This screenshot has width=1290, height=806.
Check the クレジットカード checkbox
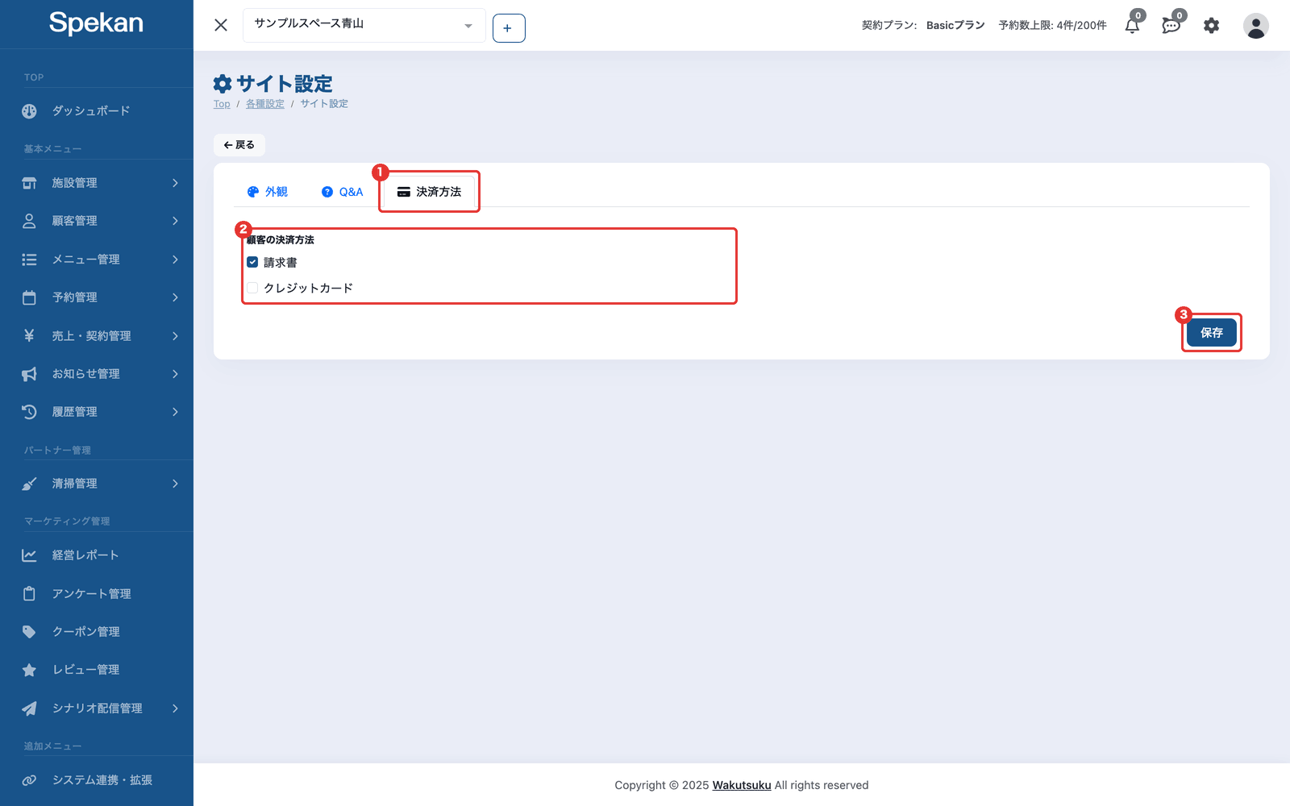point(252,288)
